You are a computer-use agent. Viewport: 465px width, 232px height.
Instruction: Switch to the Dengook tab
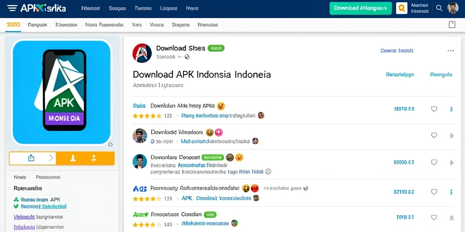pyautogui.click(x=37, y=25)
